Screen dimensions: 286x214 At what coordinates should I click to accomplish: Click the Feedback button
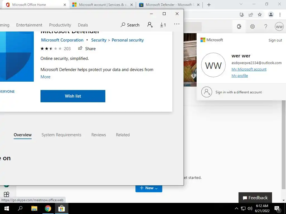tap(255, 198)
